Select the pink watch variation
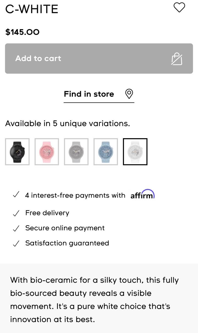The width and height of the screenshot is (198, 333). [47, 152]
